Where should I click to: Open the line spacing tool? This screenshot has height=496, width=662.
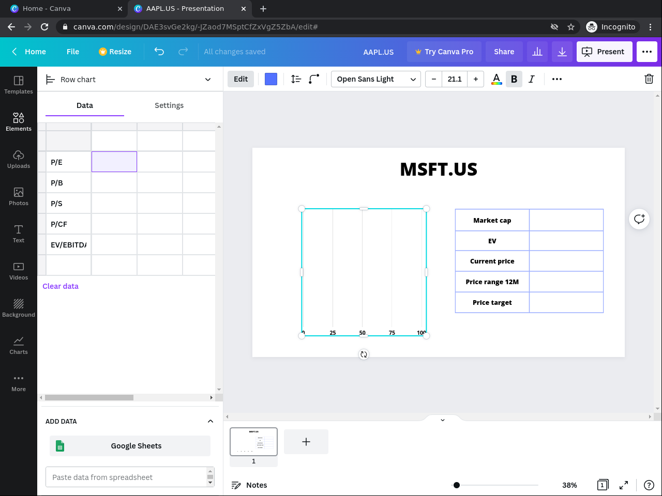[296, 79]
